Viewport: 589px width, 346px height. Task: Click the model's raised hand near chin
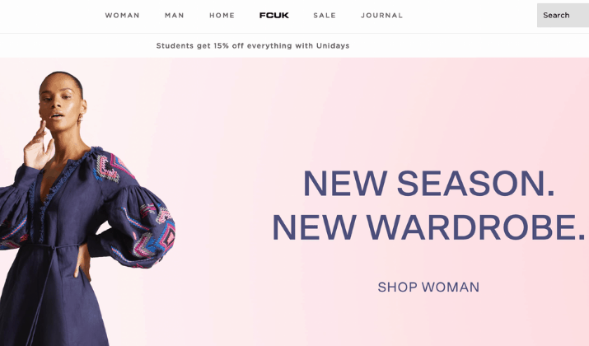pos(39,147)
